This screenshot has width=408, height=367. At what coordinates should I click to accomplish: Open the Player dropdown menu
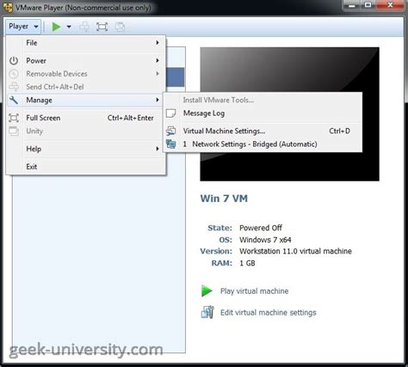click(23, 27)
